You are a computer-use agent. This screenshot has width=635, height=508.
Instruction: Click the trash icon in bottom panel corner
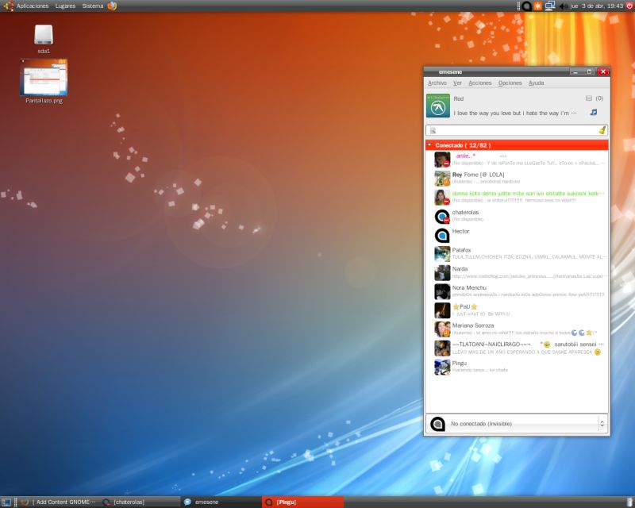(x=629, y=502)
